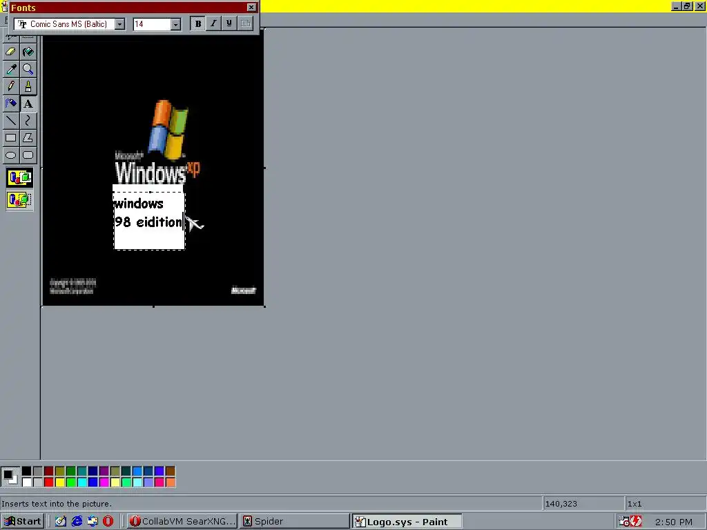Pick the black color swatch
Image resolution: width=707 pixels, height=530 pixels.
[x=27, y=471]
